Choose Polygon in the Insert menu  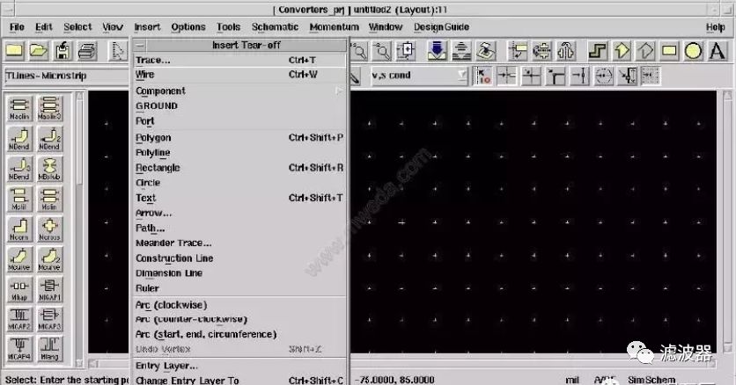[x=239, y=138]
